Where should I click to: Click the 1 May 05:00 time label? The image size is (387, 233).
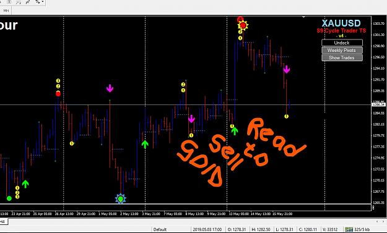point(108,214)
